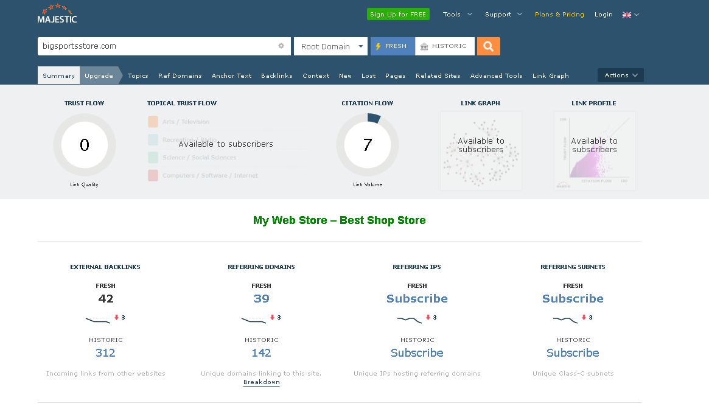Click the Referring Domains sparkline trend
Image resolution: width=709 pixels, height=406 pixels.
pyautogui.click(x=254, y=320)
